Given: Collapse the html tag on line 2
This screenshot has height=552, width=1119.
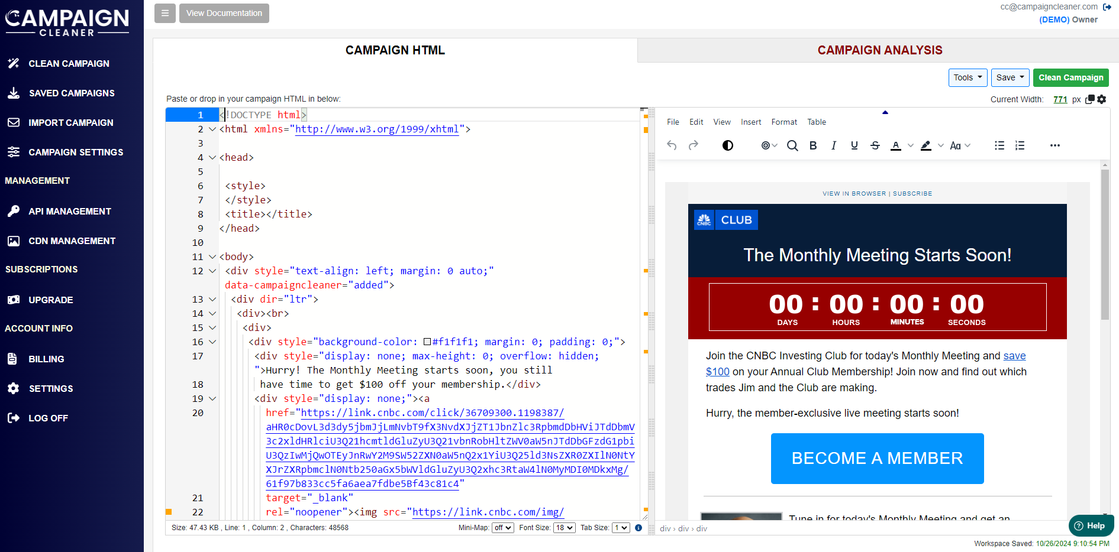Looking at the screenshot, I should tap(212, 129).
